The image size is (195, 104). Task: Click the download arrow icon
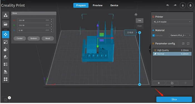tap(183, 6)
